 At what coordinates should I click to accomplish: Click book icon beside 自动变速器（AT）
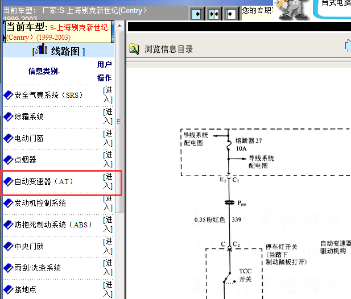(x=9, y=181)
